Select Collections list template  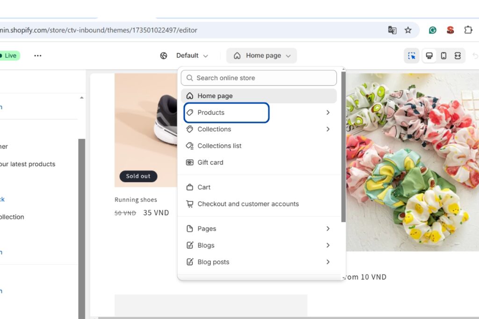(x=259, y=146)
